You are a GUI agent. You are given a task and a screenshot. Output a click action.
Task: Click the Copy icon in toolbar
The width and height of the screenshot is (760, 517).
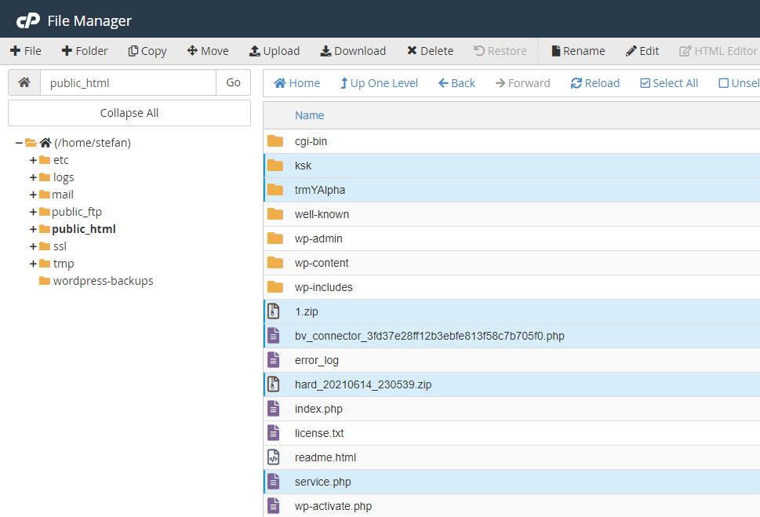click(x=133, y=51)
